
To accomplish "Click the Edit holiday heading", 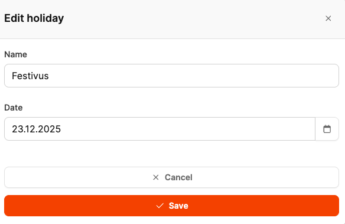I will pyautogui.click(x=34, y=18).
